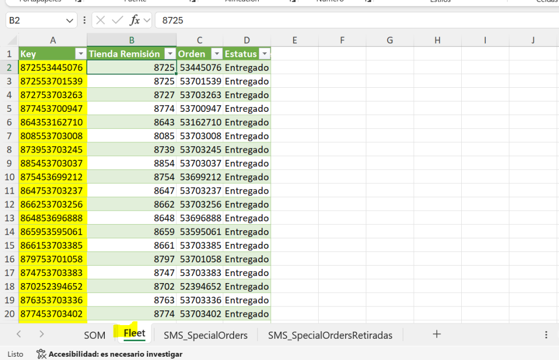Open the Insert Function fx button
This screenshot has width=559, height=360.
[134, 20]
